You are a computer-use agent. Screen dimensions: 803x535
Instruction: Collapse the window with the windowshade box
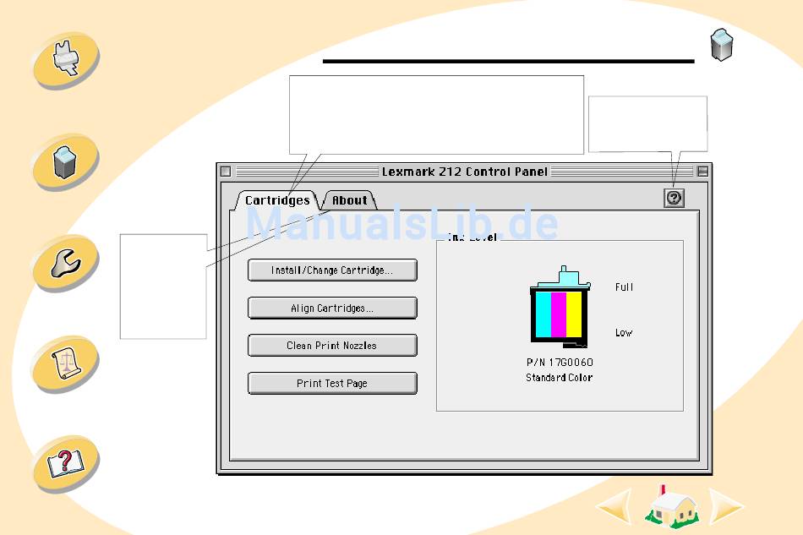(x=702, y=172)
